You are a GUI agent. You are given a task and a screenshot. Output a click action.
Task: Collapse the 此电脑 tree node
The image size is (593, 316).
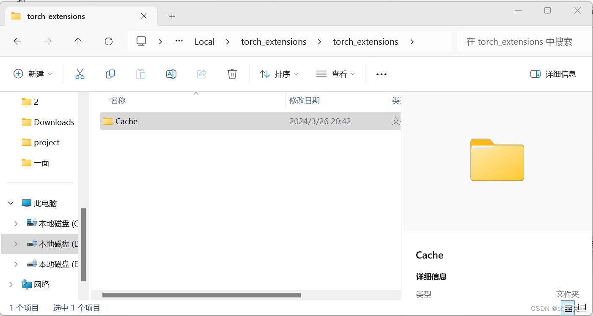(11, 203)
